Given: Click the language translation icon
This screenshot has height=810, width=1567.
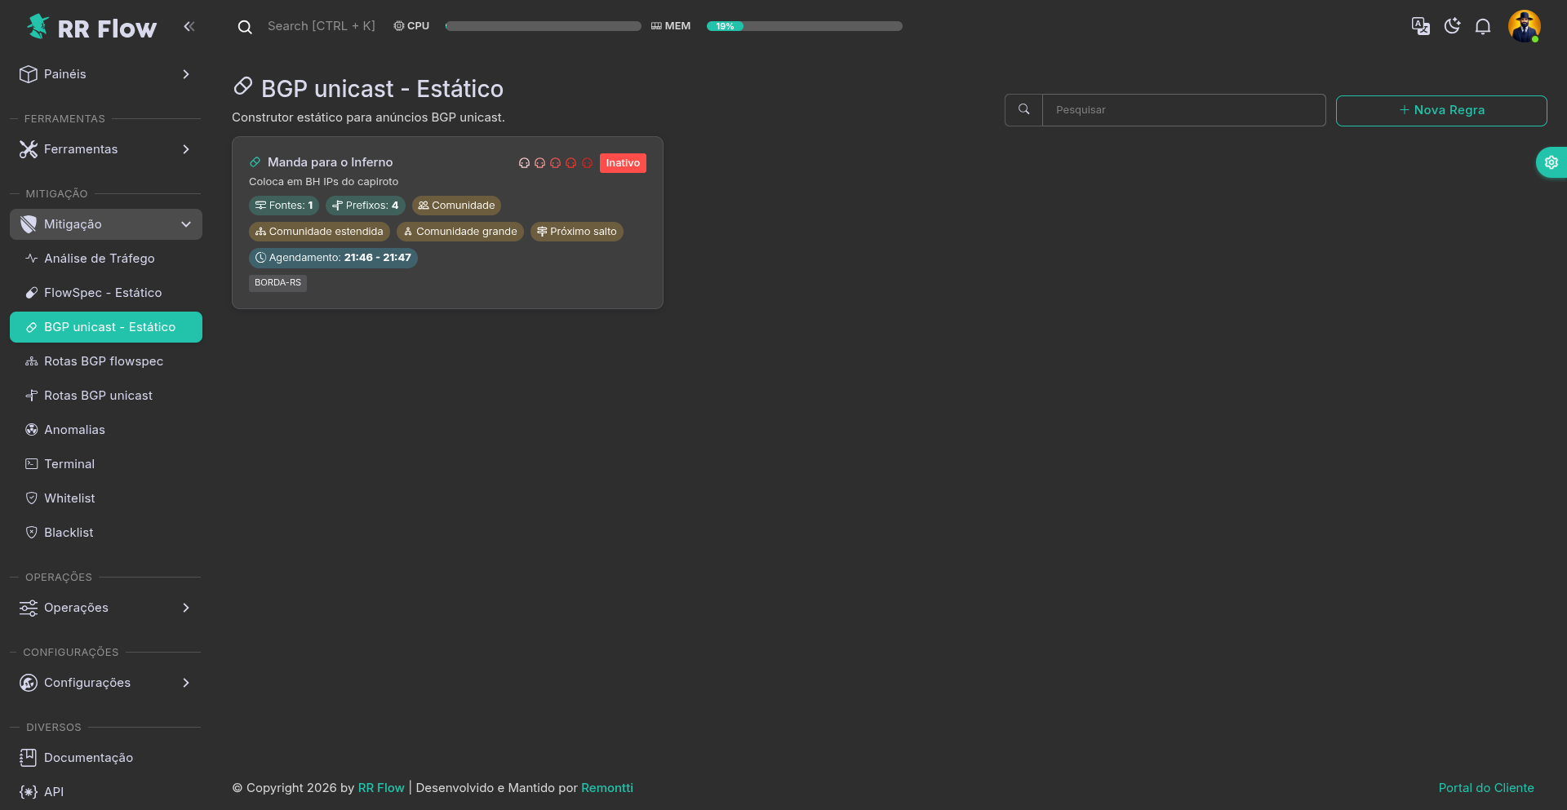Looking at the screenshot, I should pyautogui.click(x=1420, y=26).
